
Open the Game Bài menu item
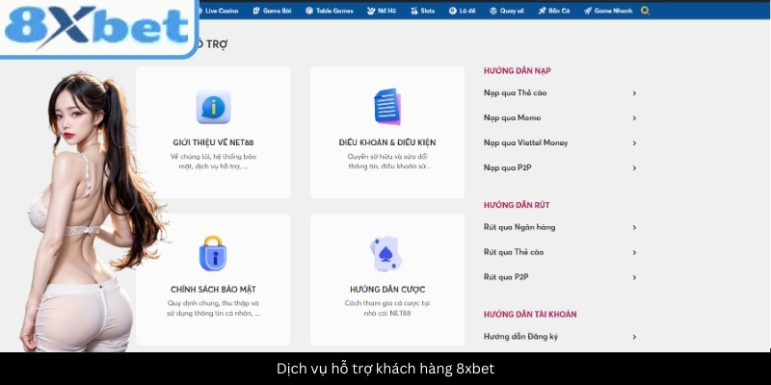click(272, 11)
